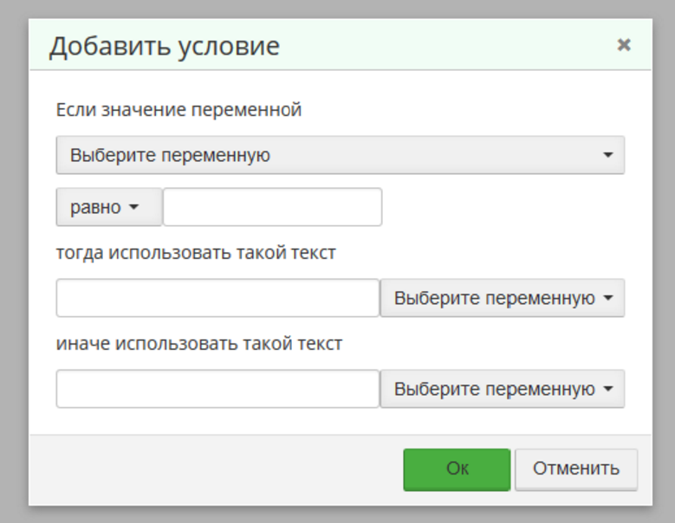Click the caret arrow of the иначе row dropdown
Image resolution: width=675 pixels, height=523 pixels.
(607, 390)
